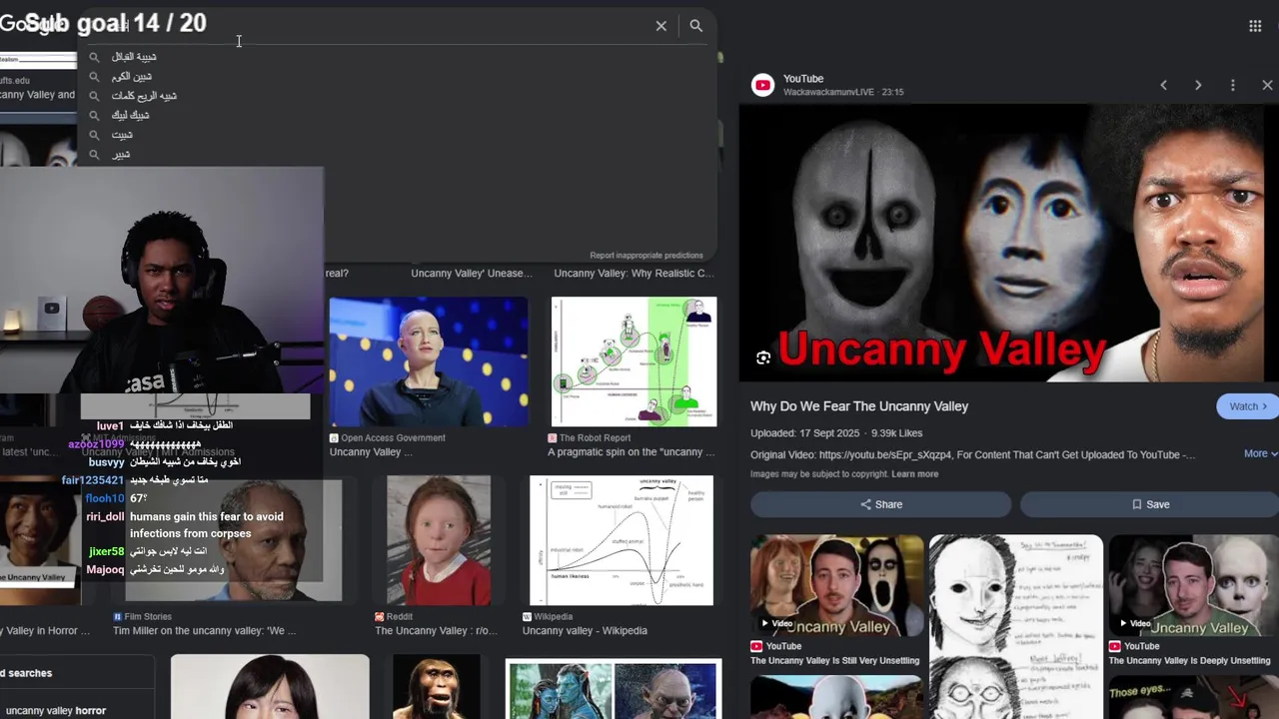Image resolution: width=1279 pixels, height=719 pixels.
Task: Open the Film Stories Tim Miller thumbnail
Action: point(232,540)
